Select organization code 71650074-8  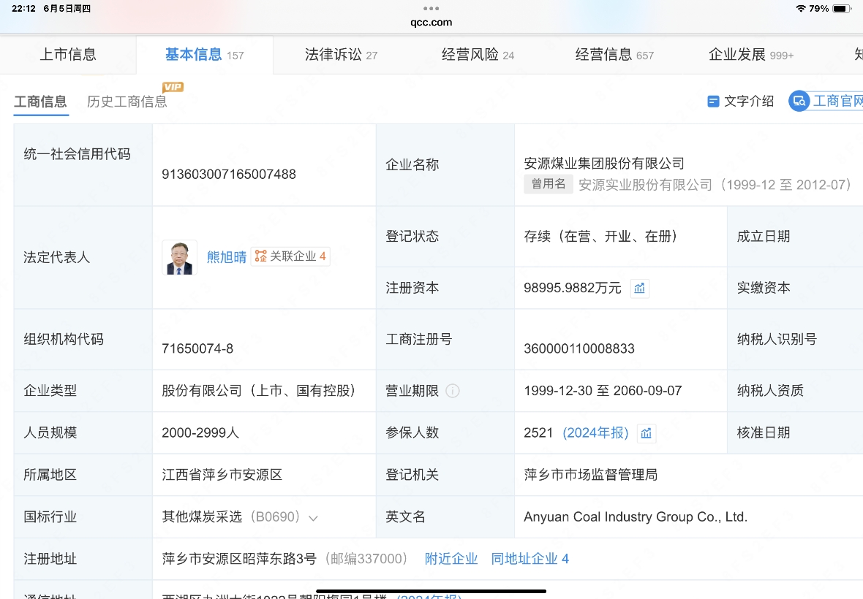(x=197, y=348)
